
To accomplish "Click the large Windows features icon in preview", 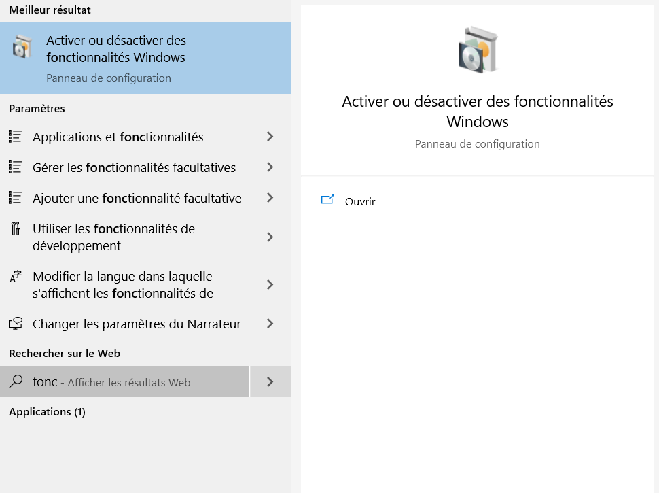I will tap(478, 50).
